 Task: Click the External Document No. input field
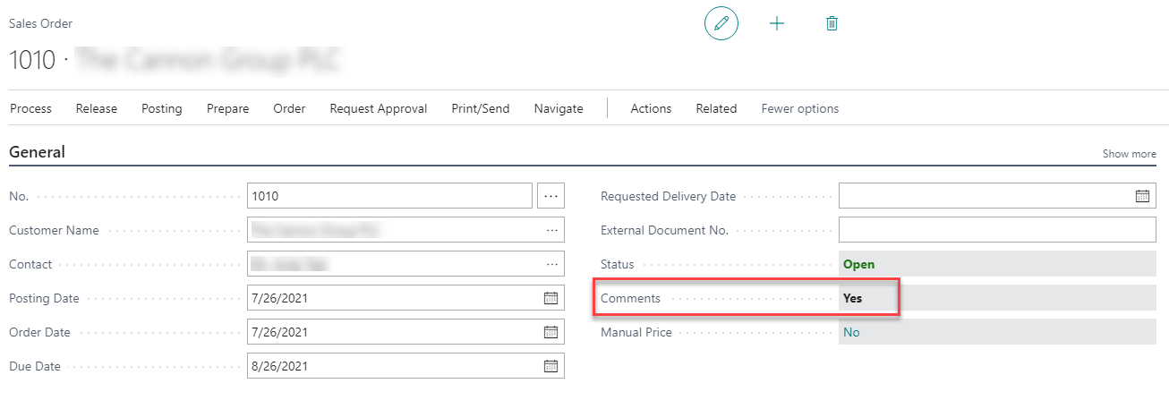(996, 230)
